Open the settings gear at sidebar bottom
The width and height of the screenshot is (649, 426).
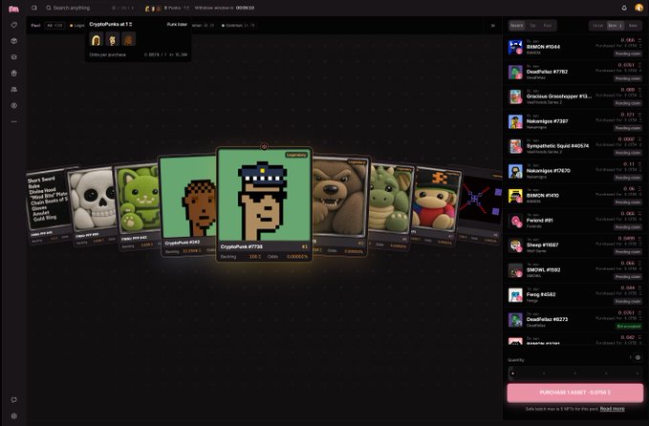point(14,416)
